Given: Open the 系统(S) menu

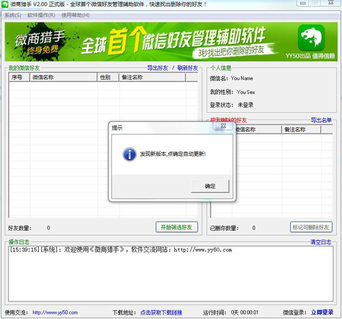Looking at the screenshot, I should (13, 15).
